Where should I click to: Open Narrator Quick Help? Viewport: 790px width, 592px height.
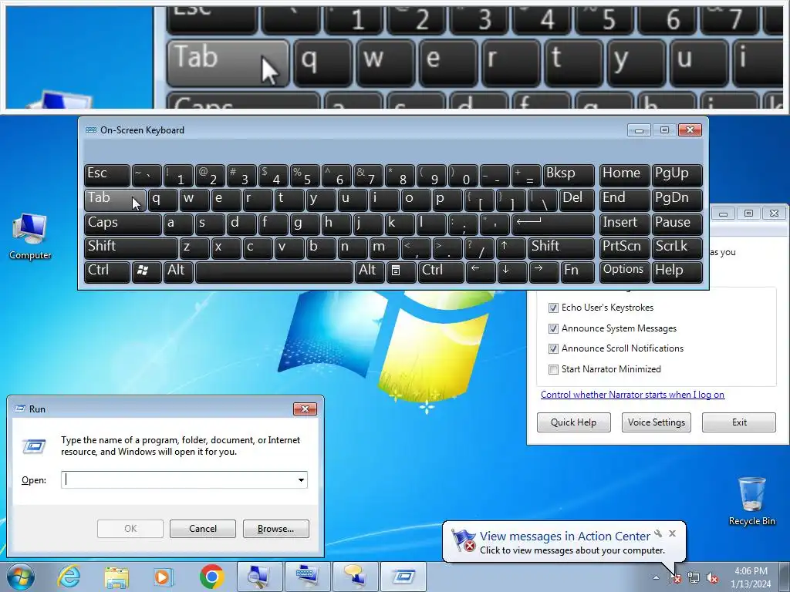[573, 422]
